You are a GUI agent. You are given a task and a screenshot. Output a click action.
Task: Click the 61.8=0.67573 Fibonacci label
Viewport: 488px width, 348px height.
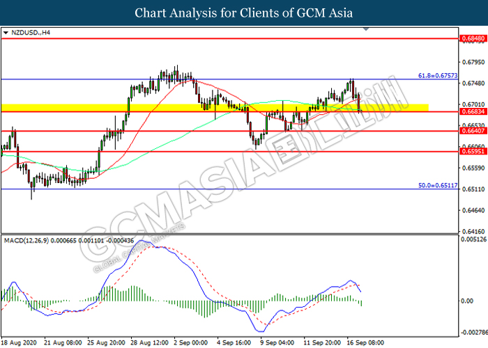tap(438, 75)
